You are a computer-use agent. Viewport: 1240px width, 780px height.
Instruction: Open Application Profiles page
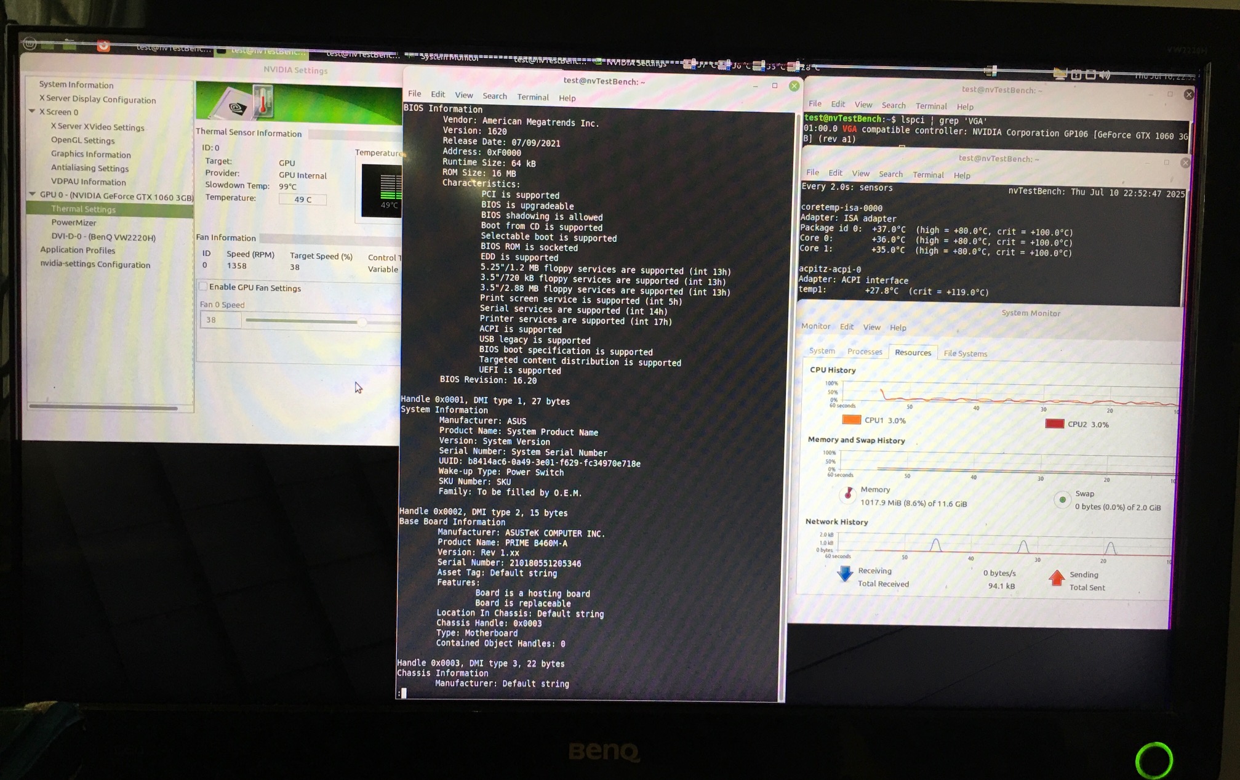click(x=78, y=250)
